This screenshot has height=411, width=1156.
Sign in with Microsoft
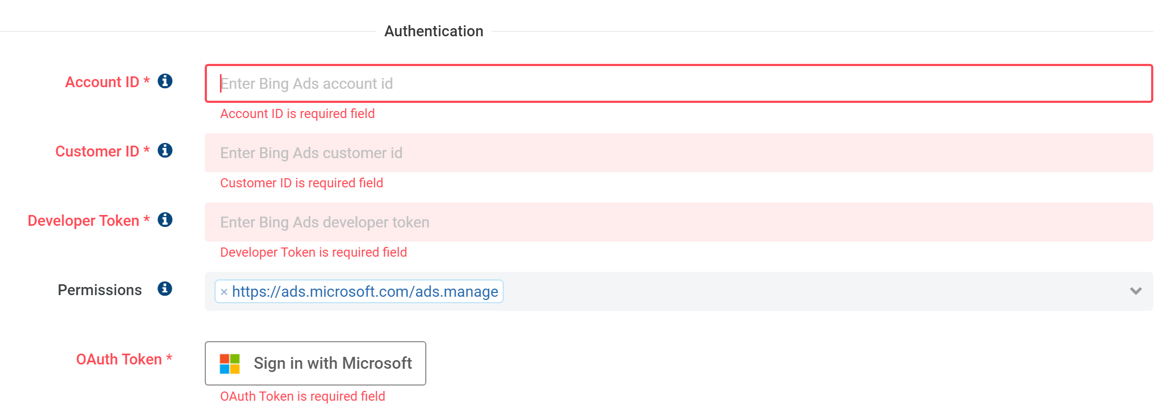pos(315,363)
